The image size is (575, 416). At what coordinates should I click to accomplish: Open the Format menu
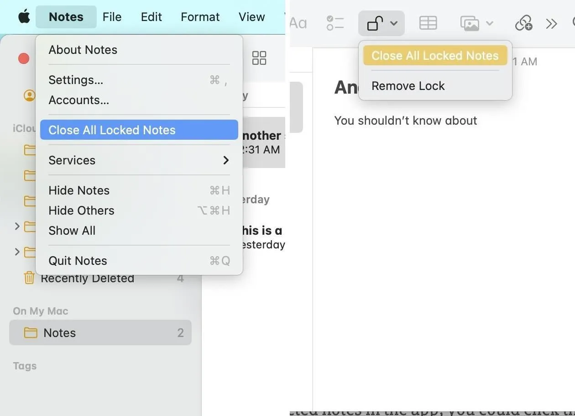(x=200, y=17)
